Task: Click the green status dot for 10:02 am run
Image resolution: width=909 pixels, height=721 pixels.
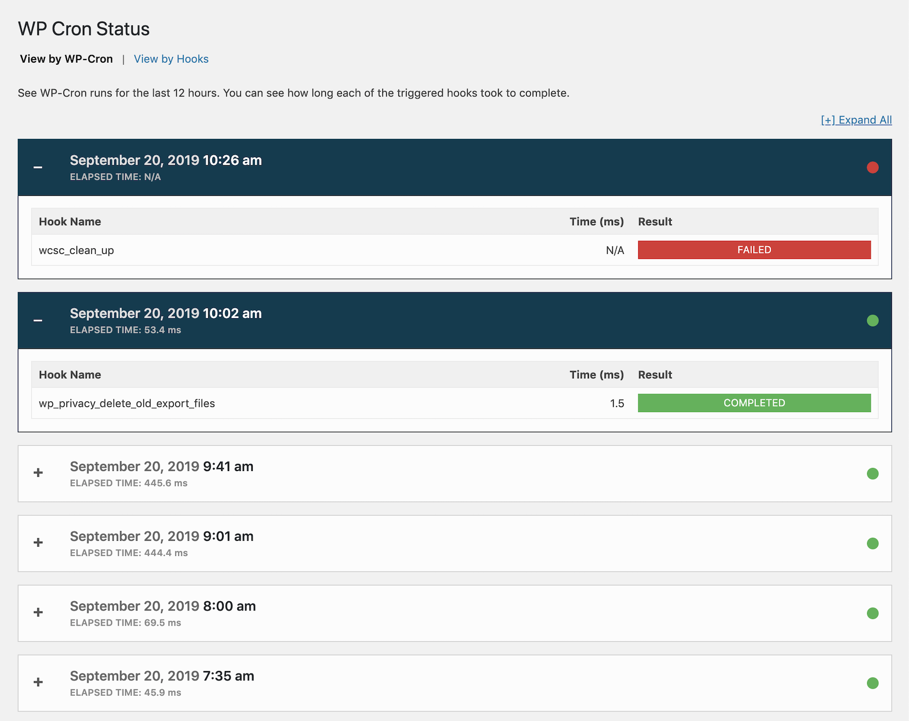Action: coord(873,321)
